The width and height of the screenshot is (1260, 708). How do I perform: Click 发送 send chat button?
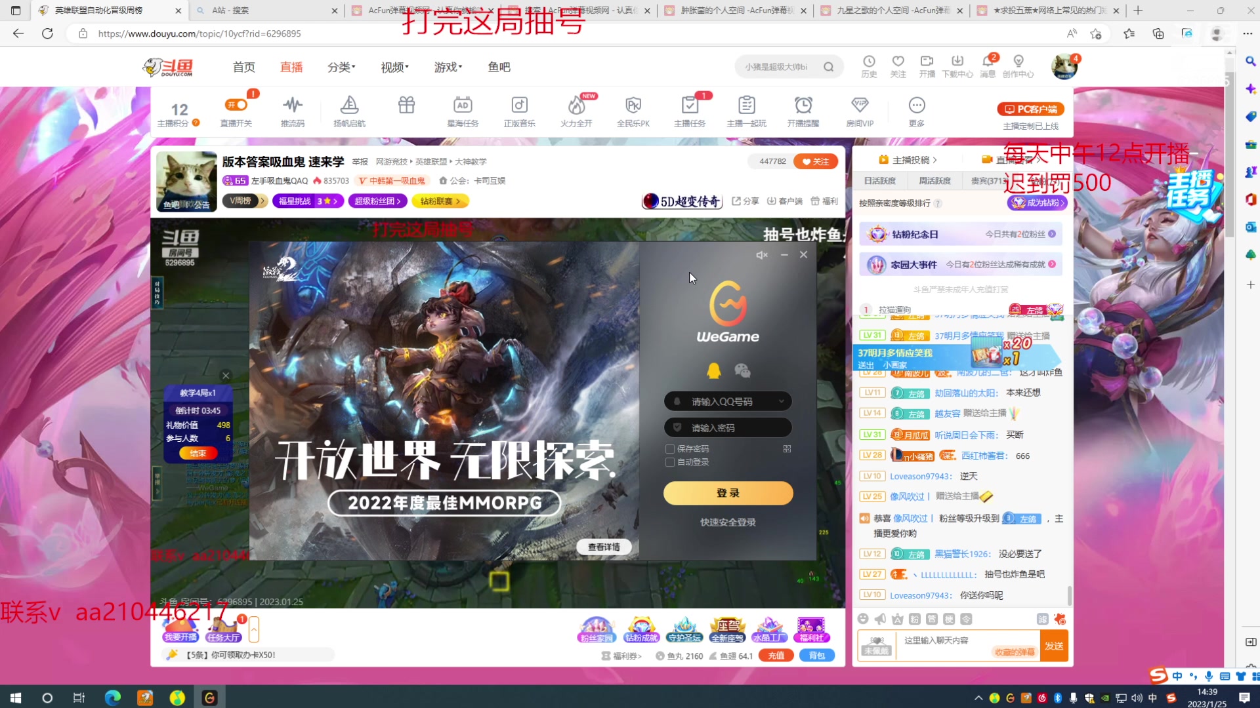(1054, 646)
